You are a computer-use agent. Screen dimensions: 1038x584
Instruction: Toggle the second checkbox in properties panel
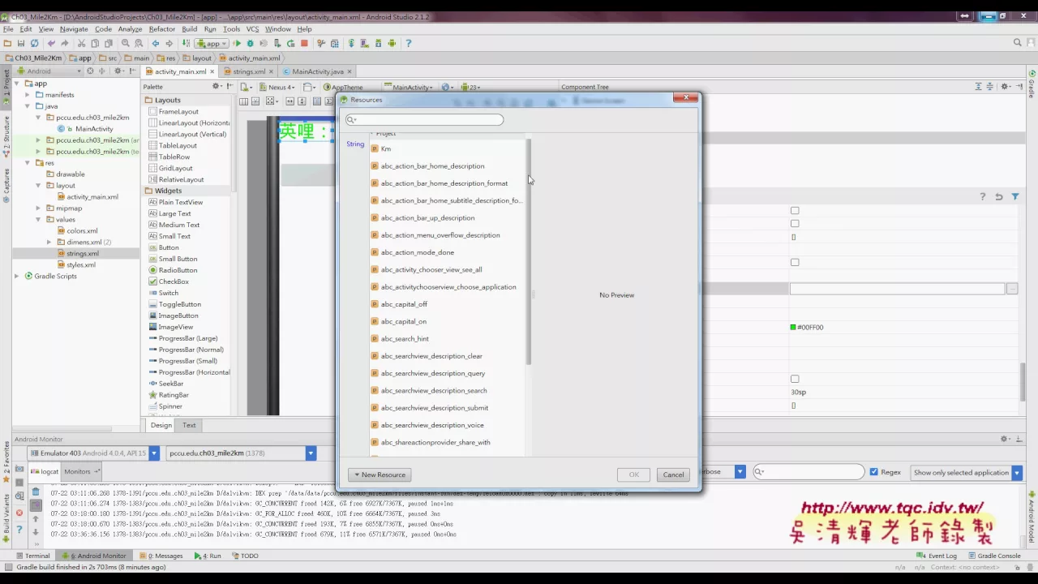pyautogui.click(x=795, y=224)
